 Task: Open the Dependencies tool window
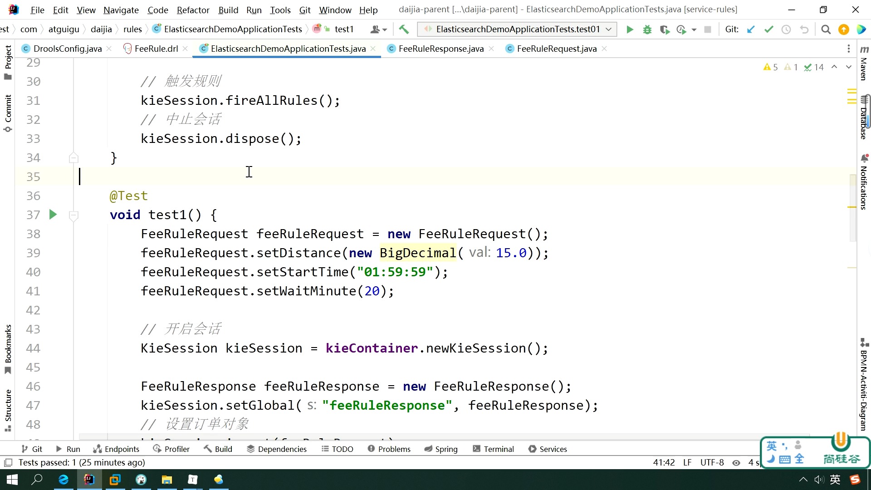(x=277, y=449)
